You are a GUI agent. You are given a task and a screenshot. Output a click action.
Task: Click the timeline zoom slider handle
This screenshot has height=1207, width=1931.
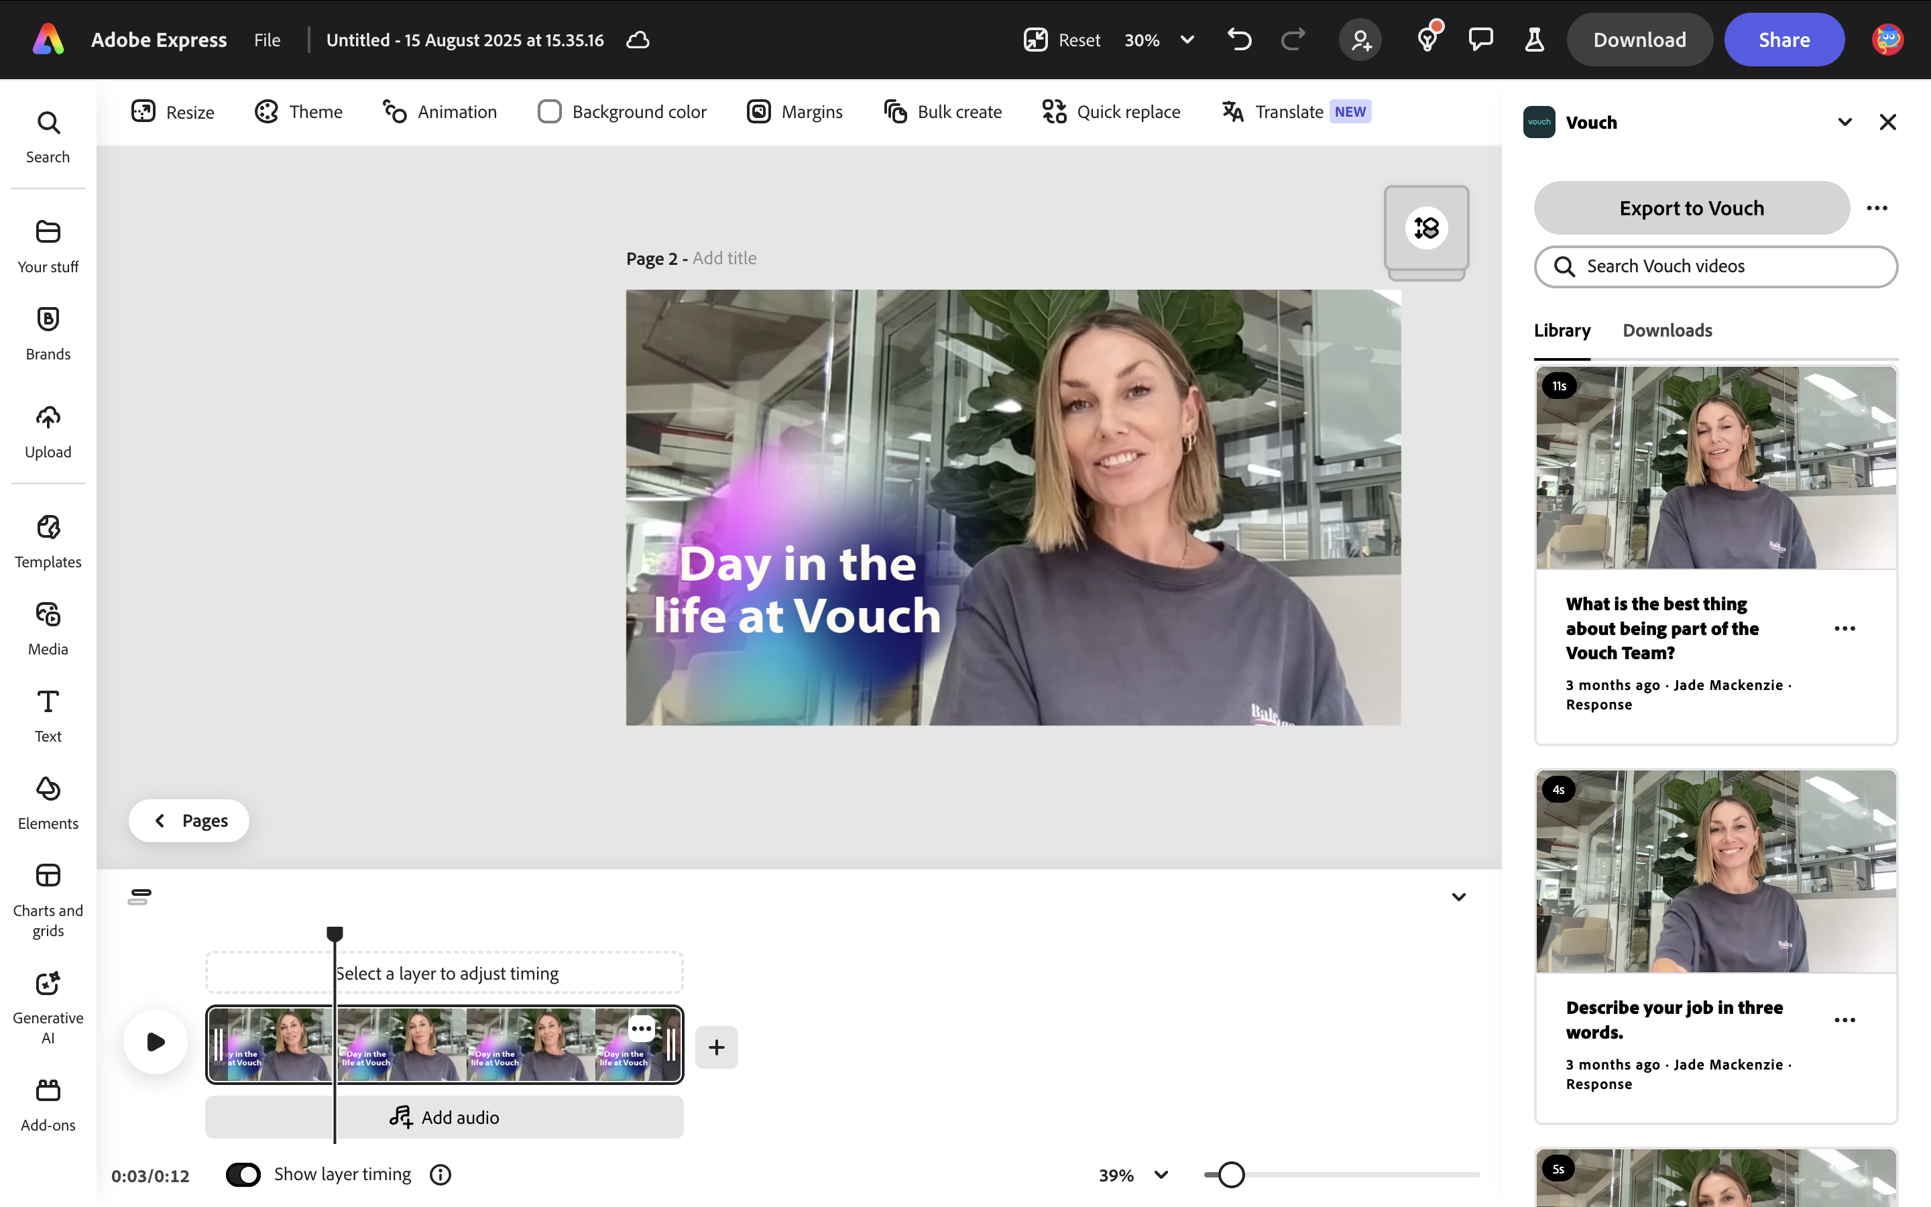click(x=1231, y=1174)
